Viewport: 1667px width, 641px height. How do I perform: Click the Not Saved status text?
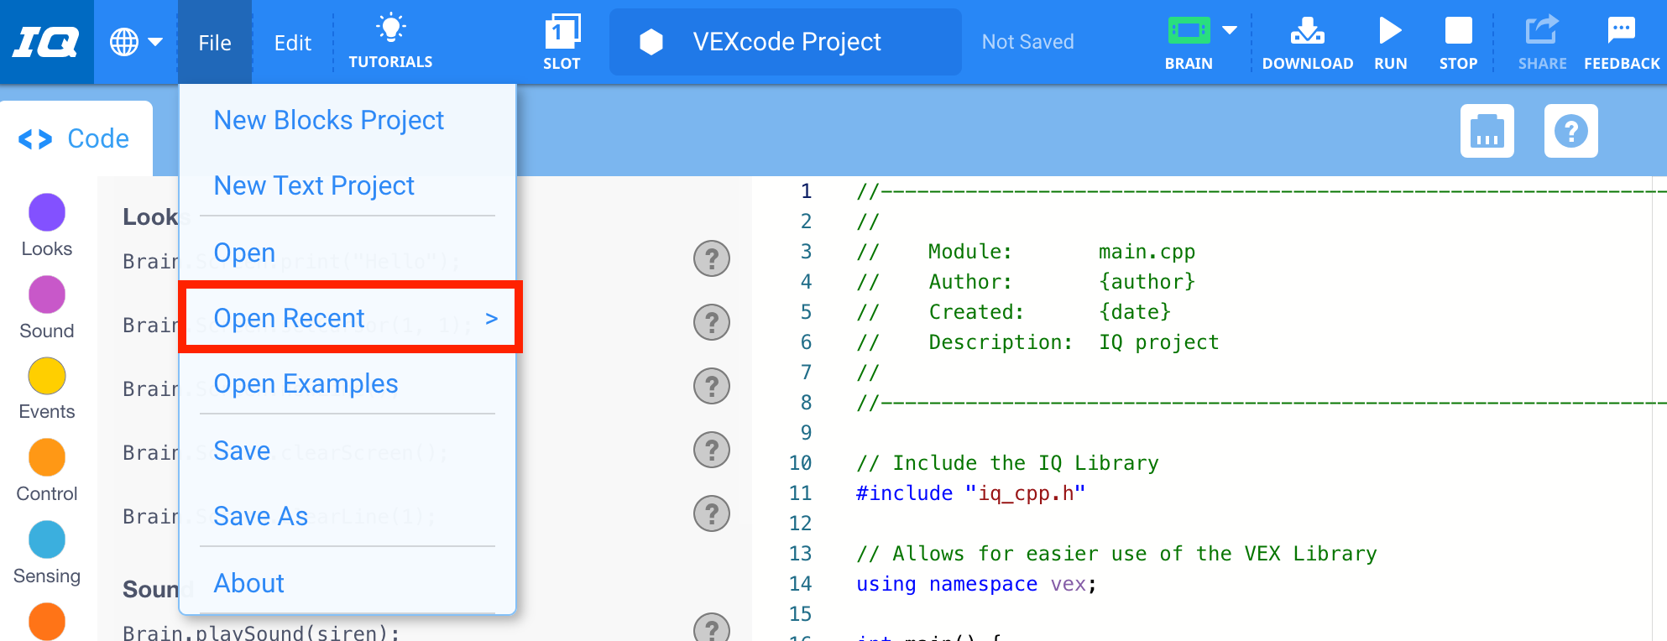(x=1028, y=42)
